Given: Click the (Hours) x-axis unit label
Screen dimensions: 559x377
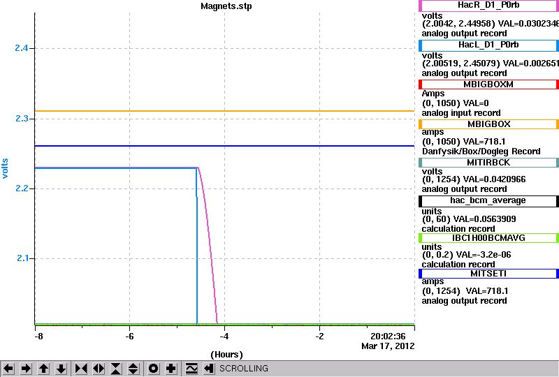Looking at the screenshot, I should tap(226, 355).
